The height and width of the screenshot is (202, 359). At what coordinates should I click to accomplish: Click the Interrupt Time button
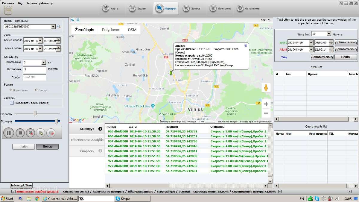[x=21, y=186]
